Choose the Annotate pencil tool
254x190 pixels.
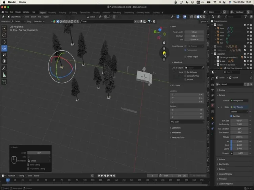[x=4, y=68]
